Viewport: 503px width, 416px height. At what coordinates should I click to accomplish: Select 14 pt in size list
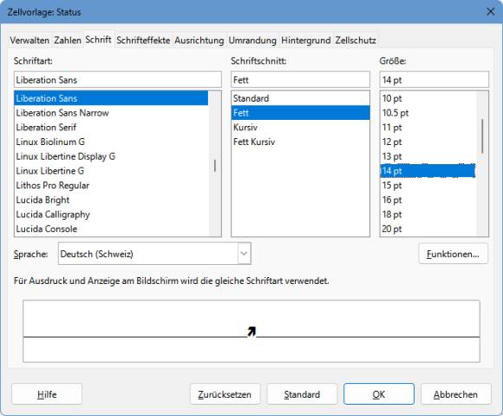[428, 170]
